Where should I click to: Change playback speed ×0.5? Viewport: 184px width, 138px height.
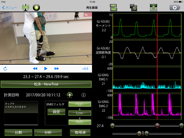coord(85,69)
